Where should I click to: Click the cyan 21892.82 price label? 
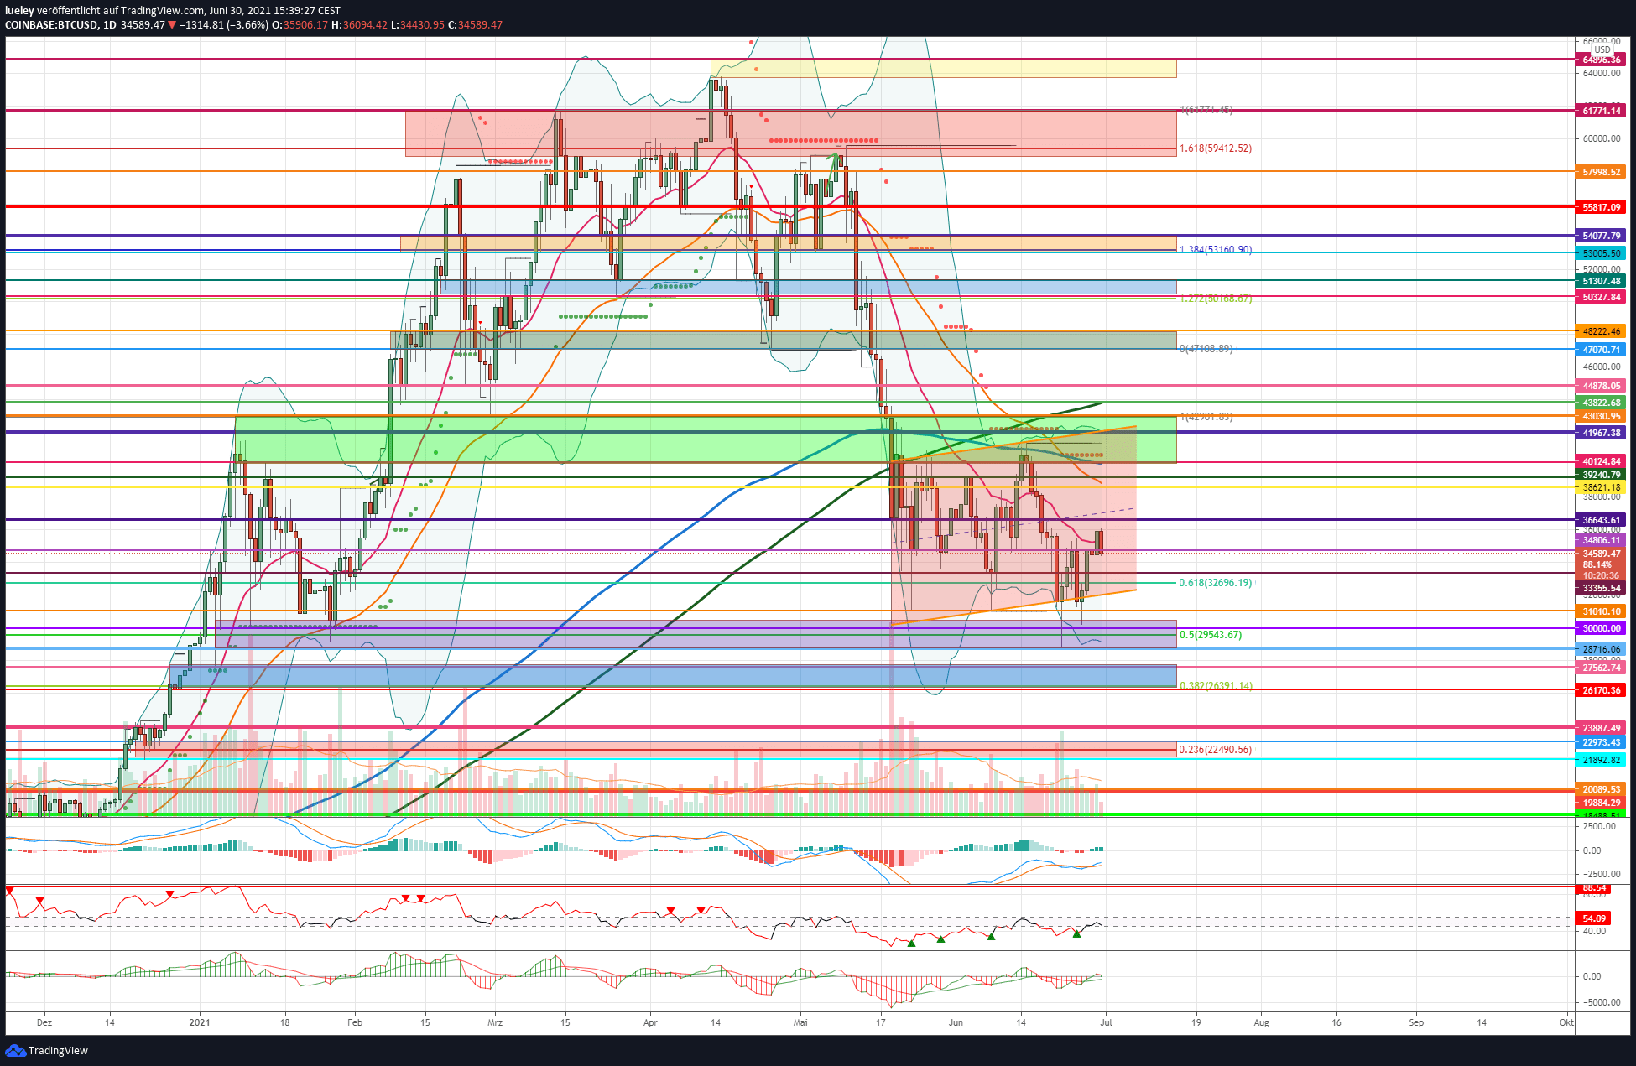[1601, 760]
